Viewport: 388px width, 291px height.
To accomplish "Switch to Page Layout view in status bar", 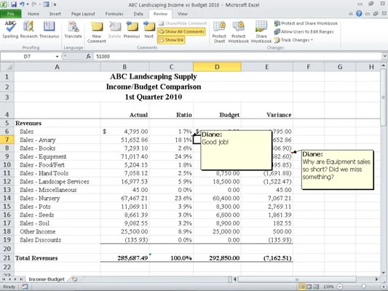I will (309, 287).
